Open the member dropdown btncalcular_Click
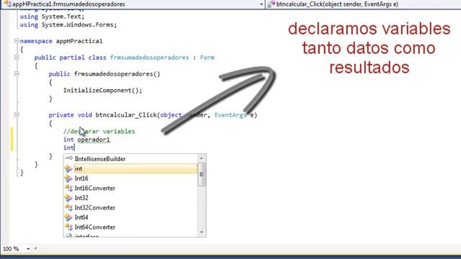Viewport: 461px width, 259px height. click(363, 4)
